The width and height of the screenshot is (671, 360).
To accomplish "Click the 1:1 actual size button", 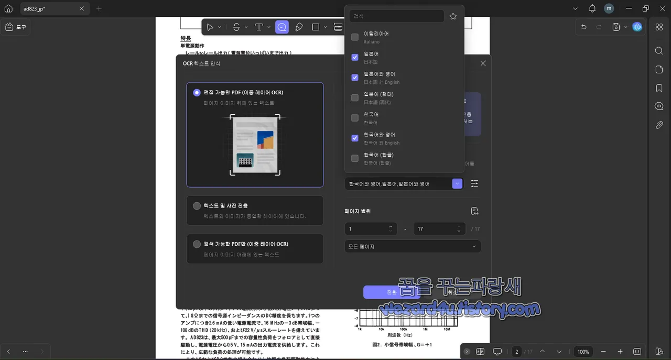I will pyautogui.click(x=637, y=352).
